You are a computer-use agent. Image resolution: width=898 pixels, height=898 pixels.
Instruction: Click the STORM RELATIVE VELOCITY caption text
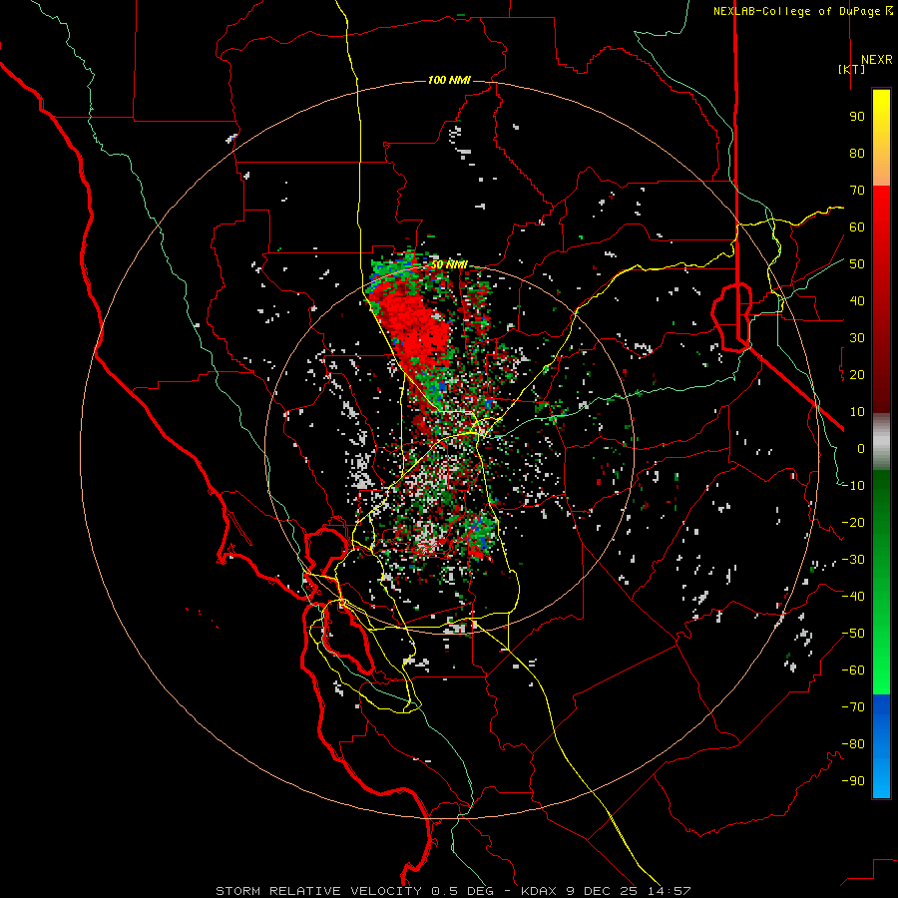(318, 891)
